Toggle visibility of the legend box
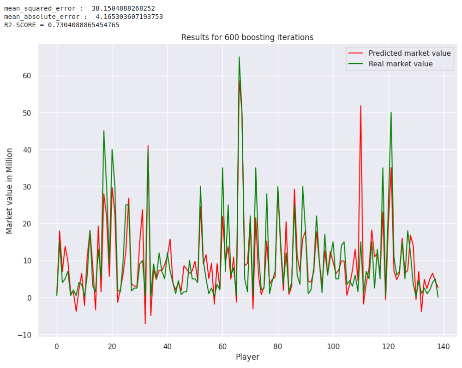This screenshot has width=462, height=368. pyautogui.click(x=400, y=58)
